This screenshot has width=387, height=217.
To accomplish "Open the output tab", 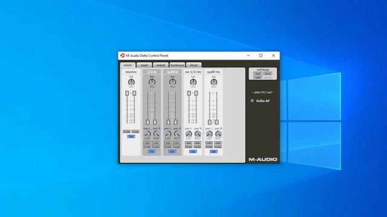I will coord(161,65).
